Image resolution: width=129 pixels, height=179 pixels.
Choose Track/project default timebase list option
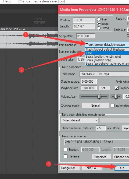tap(107, 50)
